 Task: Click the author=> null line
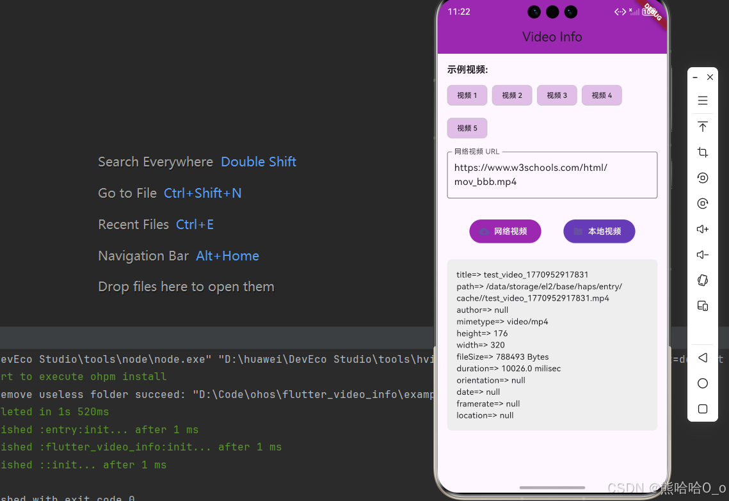pos(482,310)
